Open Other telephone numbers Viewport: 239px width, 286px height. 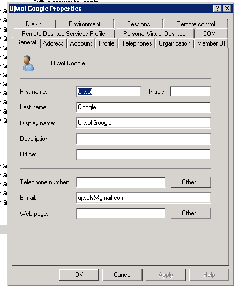(x=191, y=182)
